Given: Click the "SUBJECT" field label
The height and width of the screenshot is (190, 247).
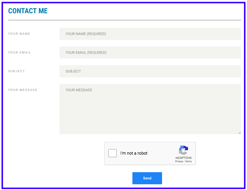Looking at the screenshot, I should tap(17, 71).
